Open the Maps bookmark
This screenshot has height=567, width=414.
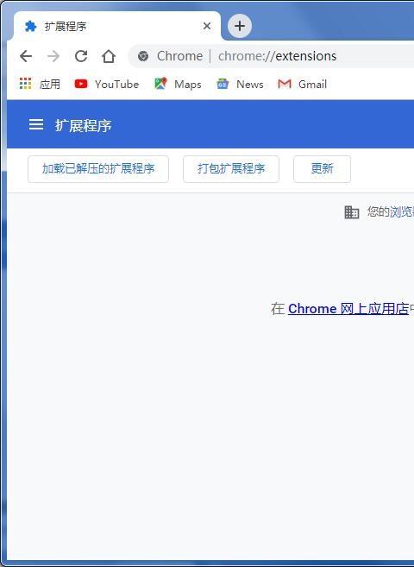pos(178,84)
